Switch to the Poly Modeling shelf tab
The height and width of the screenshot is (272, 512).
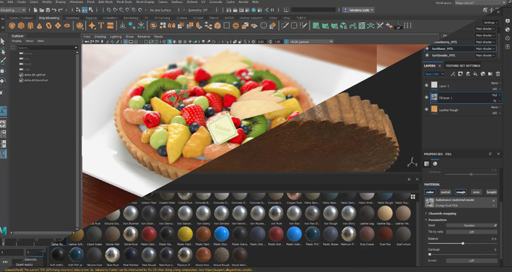[49, 18]
